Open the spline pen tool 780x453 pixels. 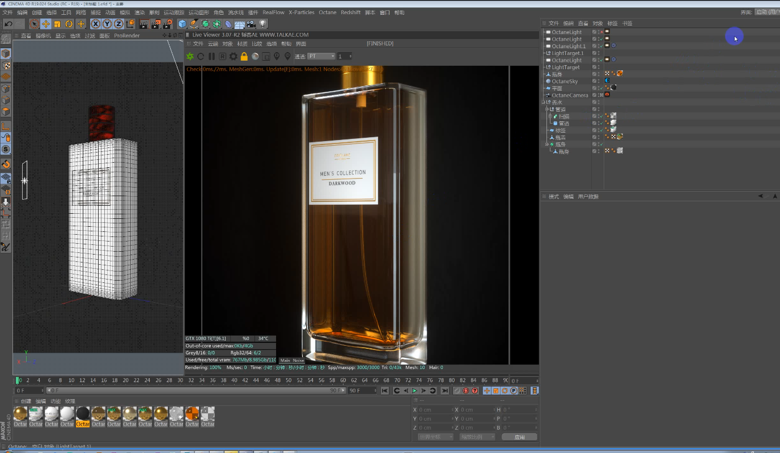click(194, 24)
